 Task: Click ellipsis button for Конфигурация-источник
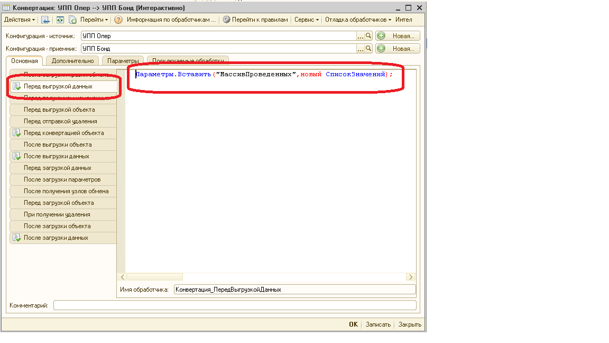361,36
